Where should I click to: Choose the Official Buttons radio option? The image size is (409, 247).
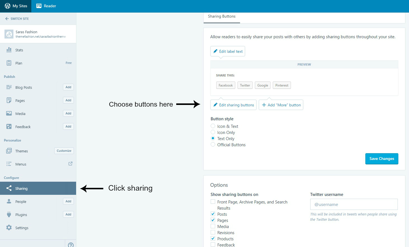pyautogui.click(x=213, y=145)
